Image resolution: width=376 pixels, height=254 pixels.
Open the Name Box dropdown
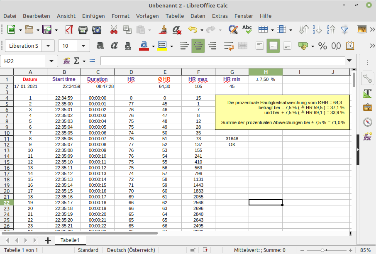click(51, 61)
